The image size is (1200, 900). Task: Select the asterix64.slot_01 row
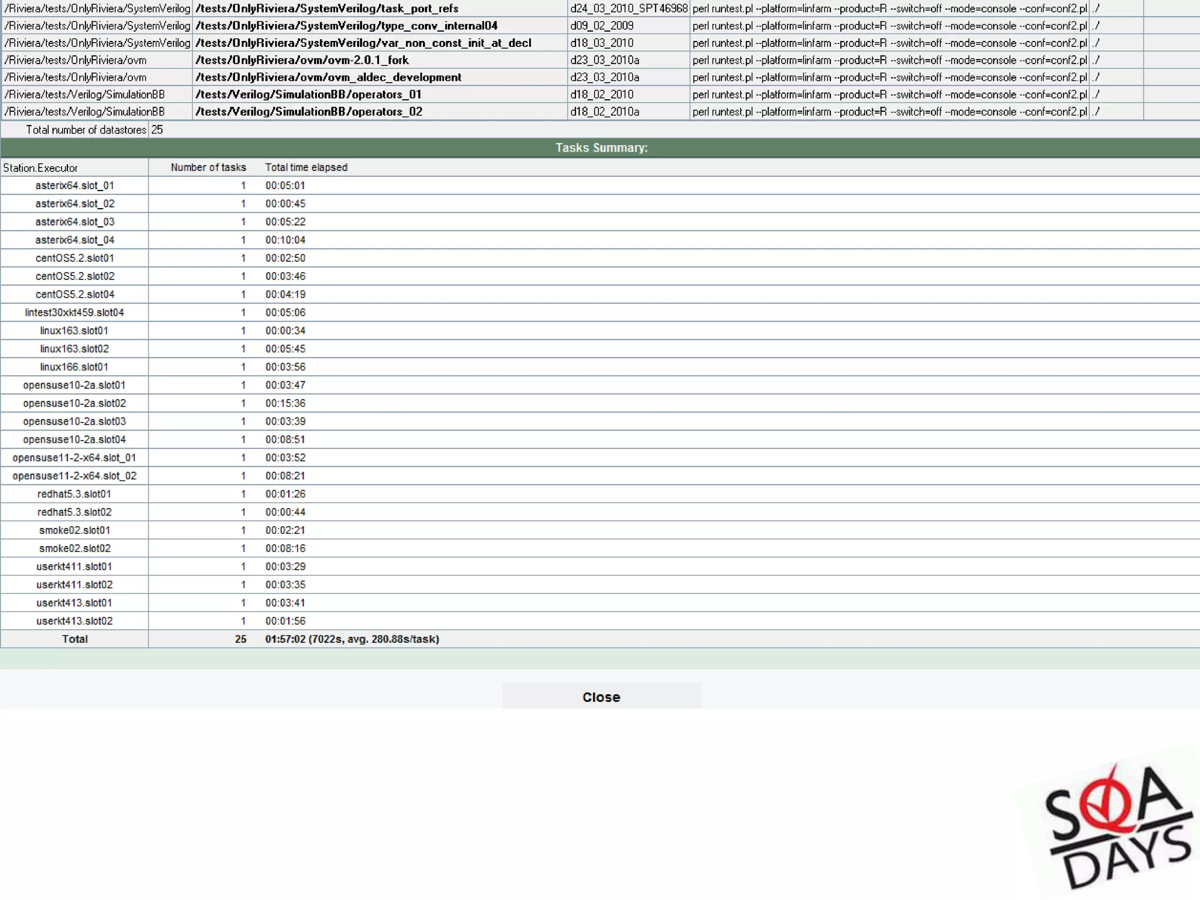74,186
